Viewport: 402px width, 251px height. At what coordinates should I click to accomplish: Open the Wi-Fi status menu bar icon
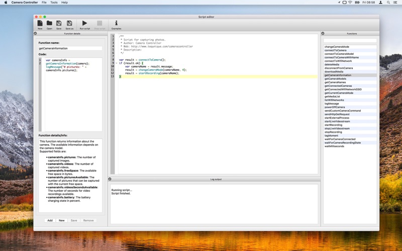350,3
